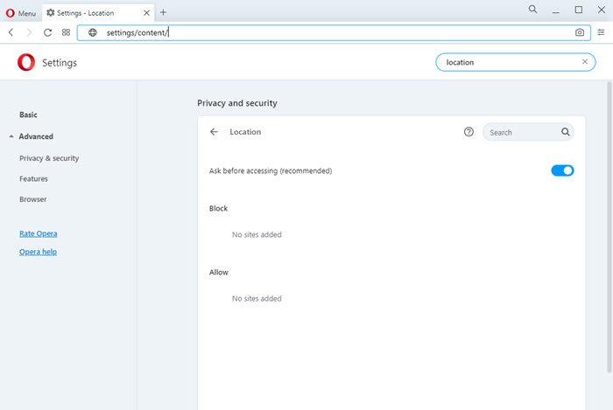Close the Settings - Location tab
Viewport: 613px width, 410px height.
146,13
